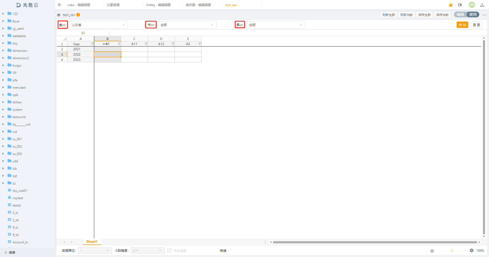Open the 小数精度 dropdown
The height and width of the screenshot is (257, 489).
point(148,250)
